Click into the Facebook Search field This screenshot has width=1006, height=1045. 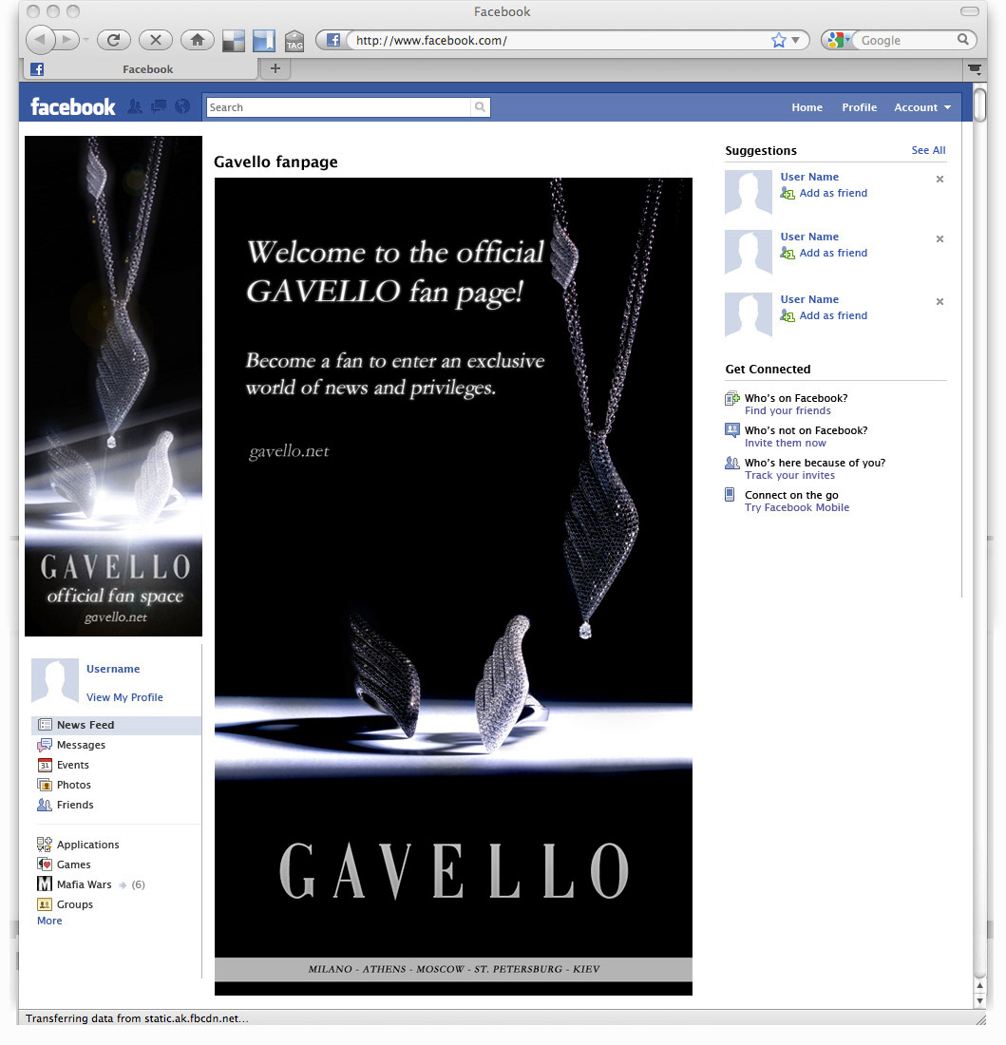(338, 107)
